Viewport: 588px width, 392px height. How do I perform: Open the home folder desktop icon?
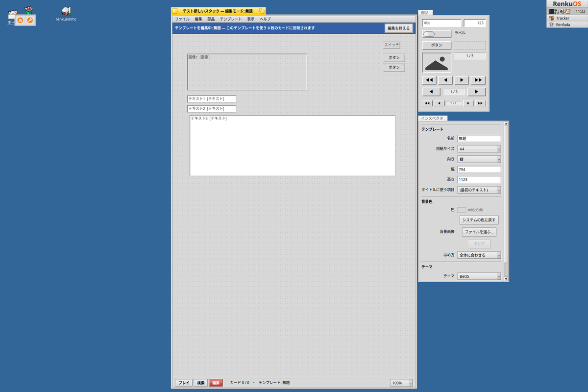point(12,16)
